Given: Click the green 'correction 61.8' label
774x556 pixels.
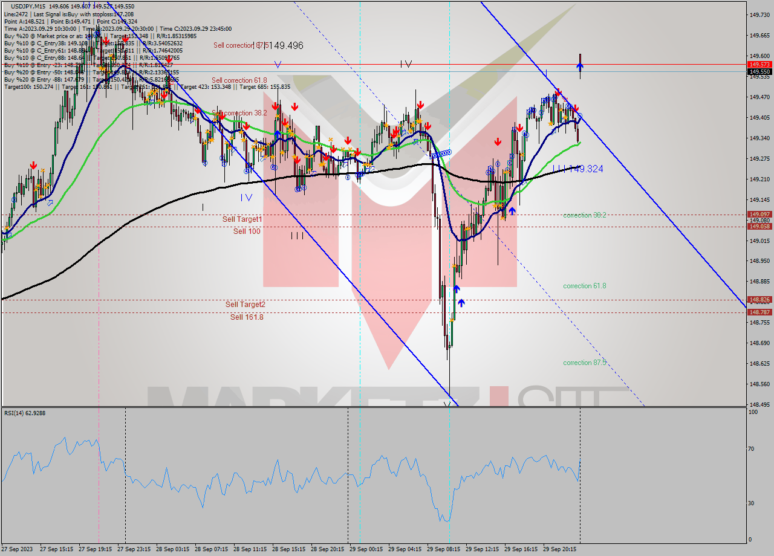Looking at the screenshot, I should click(x=585, y=286).
